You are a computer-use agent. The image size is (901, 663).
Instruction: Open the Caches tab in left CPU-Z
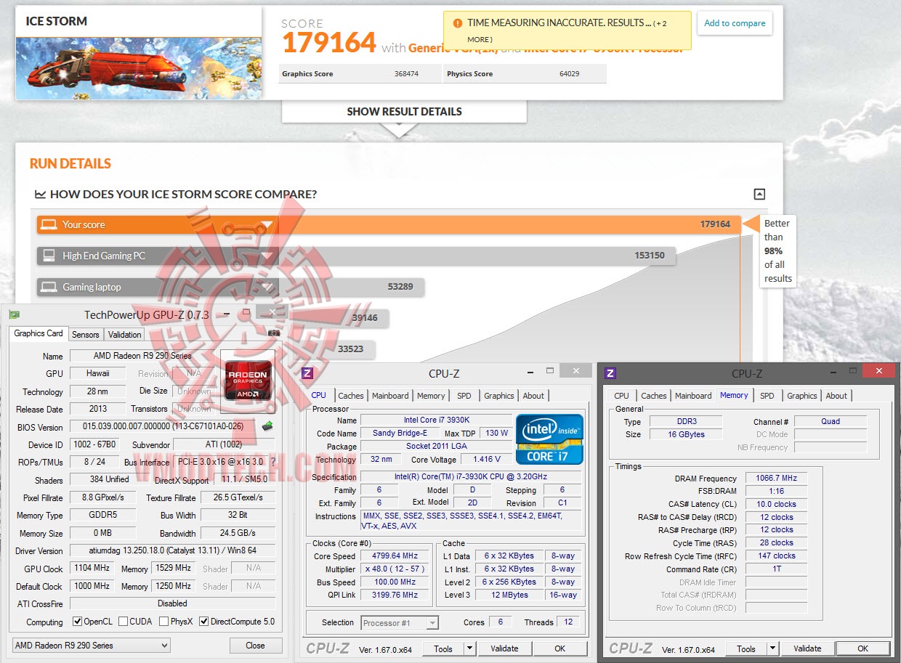[351, 396]
